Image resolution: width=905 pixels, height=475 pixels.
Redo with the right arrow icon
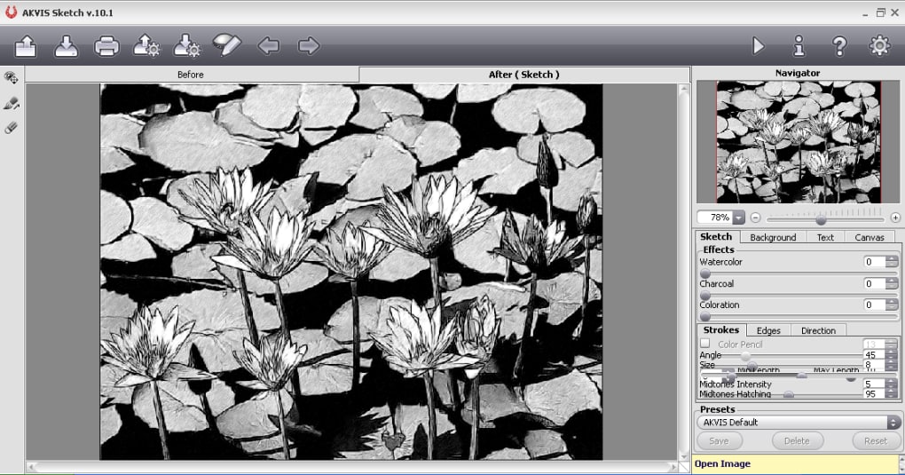coord(309,45)
